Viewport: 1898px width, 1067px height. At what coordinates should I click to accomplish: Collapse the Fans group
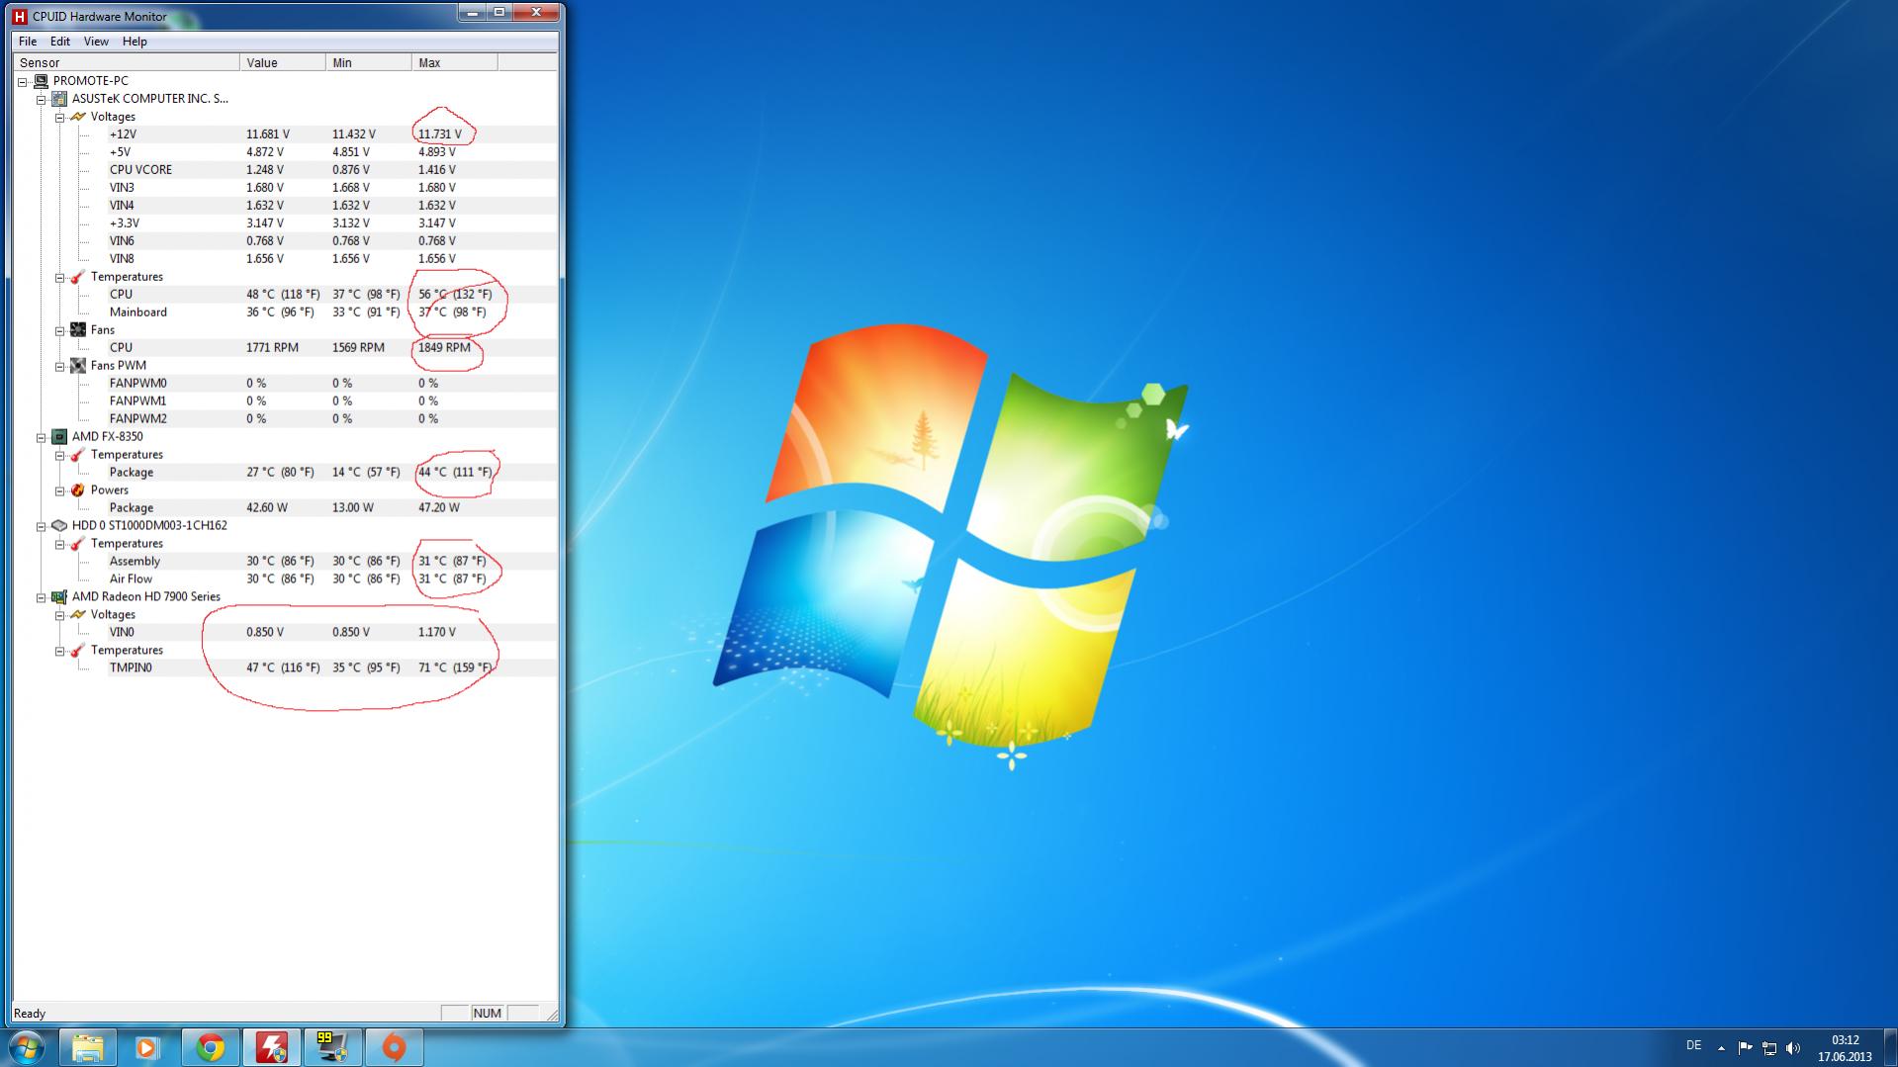60,330
